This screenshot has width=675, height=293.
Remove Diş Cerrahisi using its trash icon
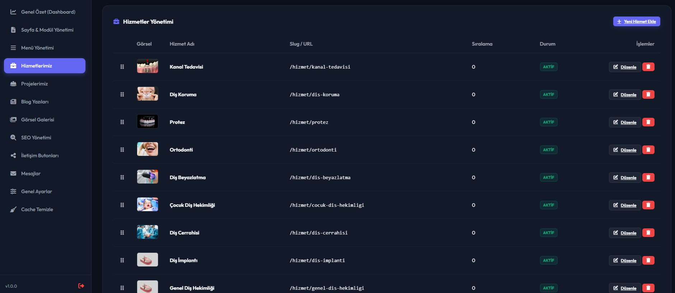click(x=648, y=233)
